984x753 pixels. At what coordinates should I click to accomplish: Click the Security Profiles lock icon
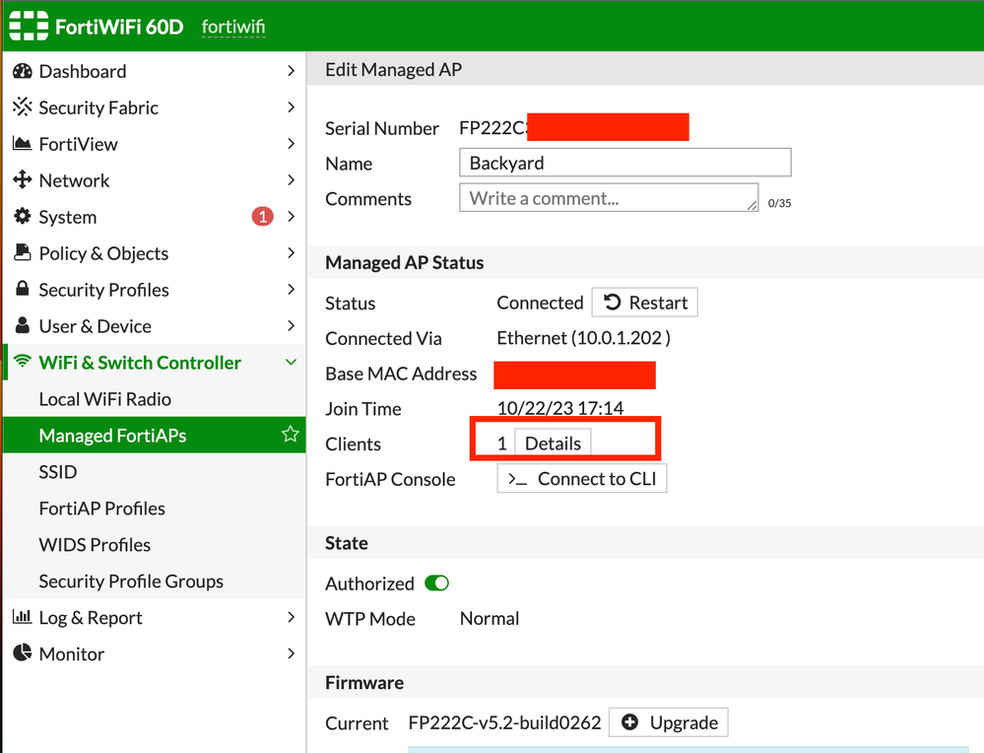pyautogui.click(x=22, y=290)
